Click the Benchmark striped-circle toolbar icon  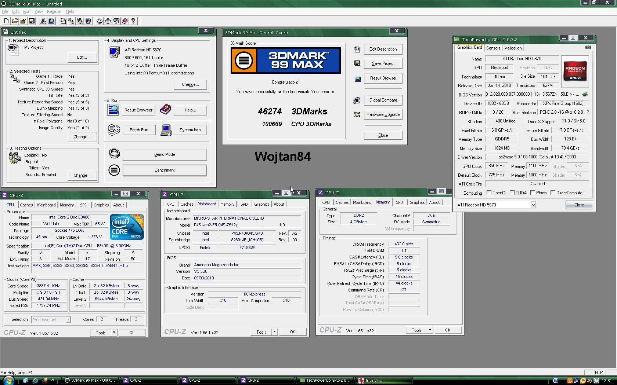click(108, 21)
